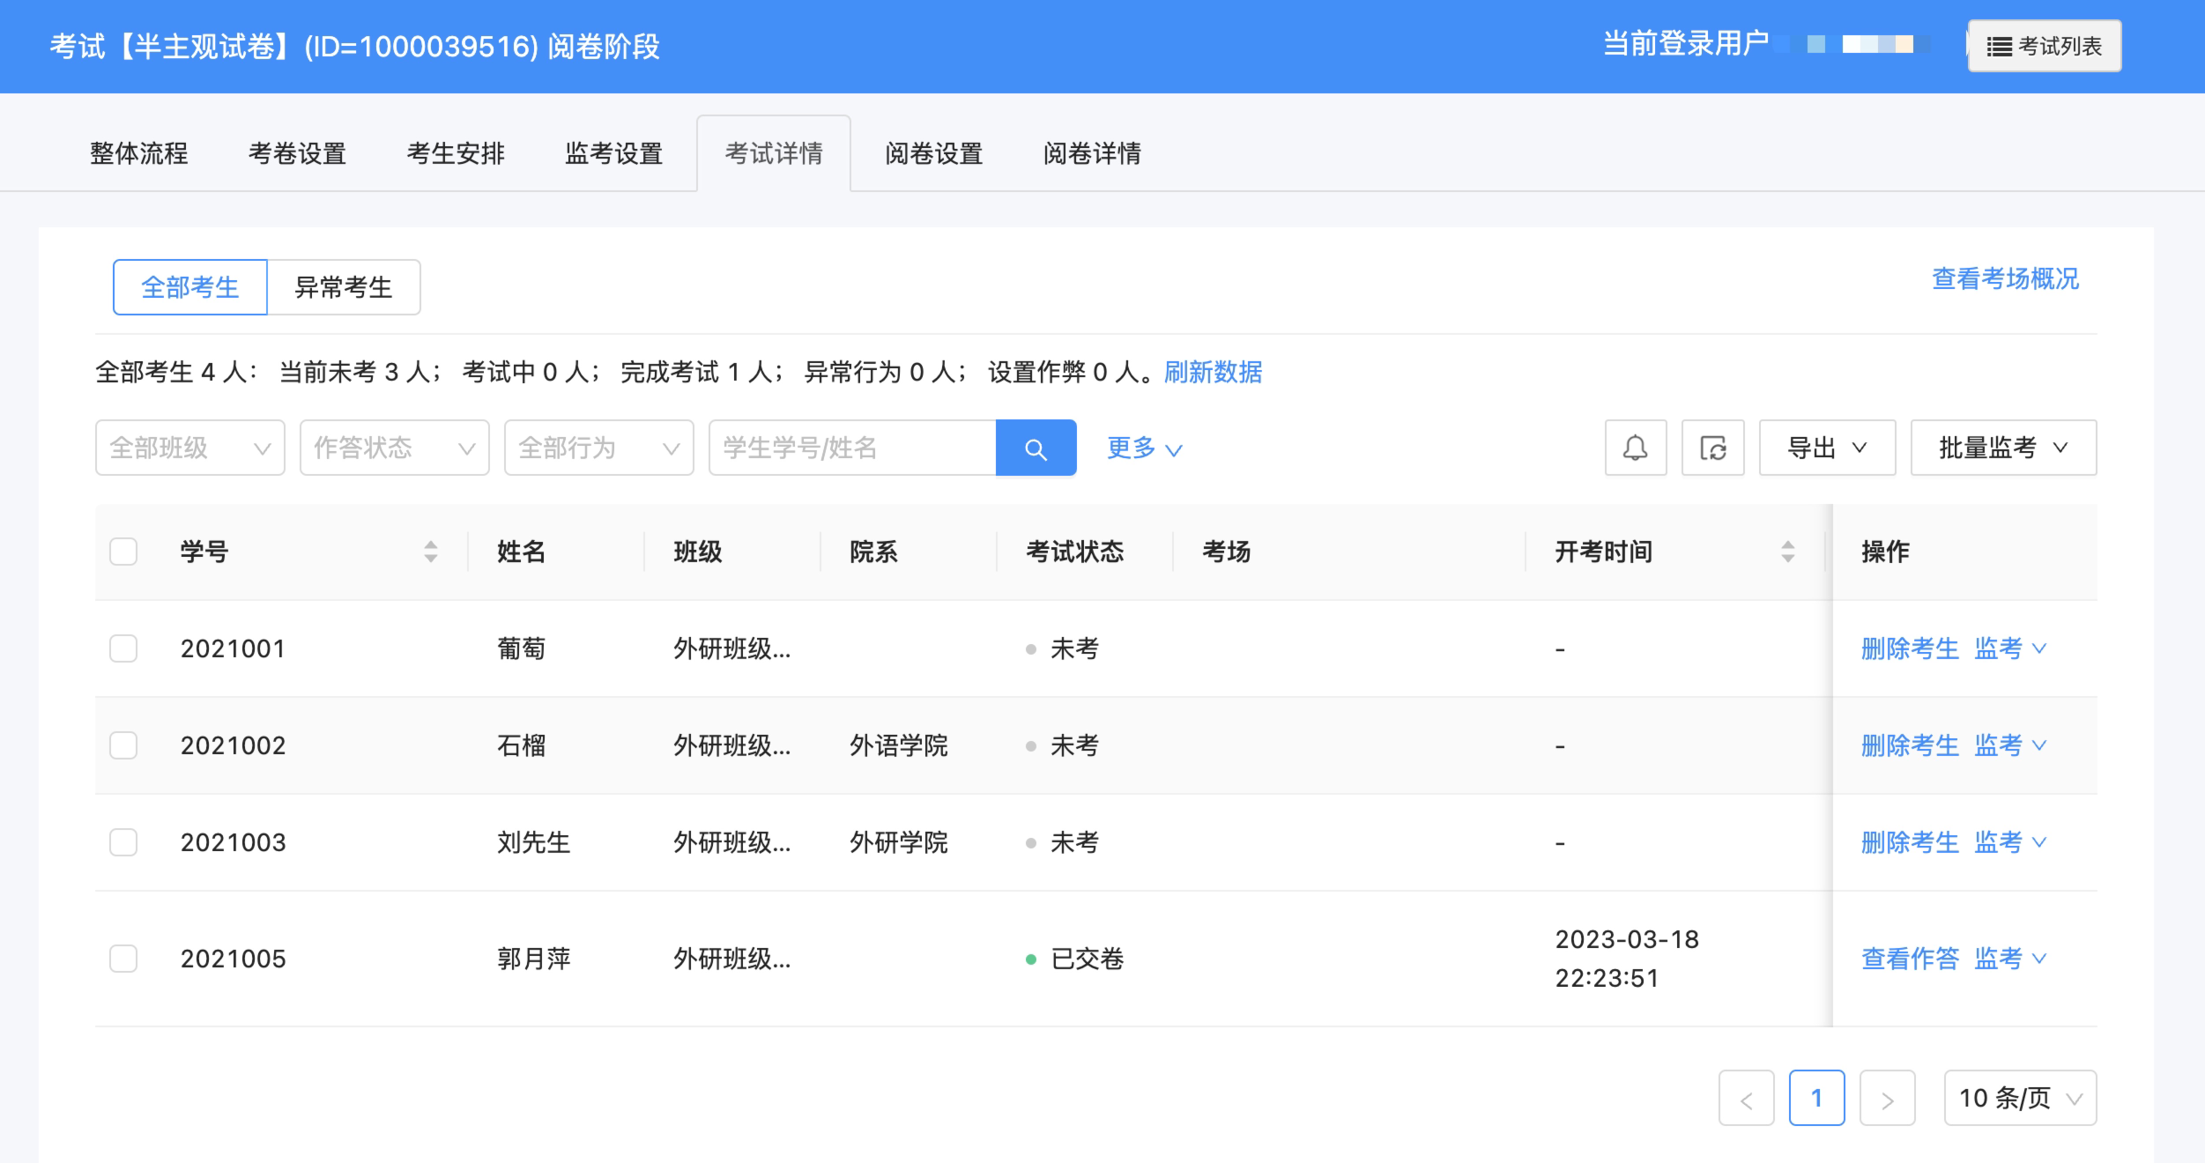Viewport: 2205px width, 1163px height.
Task: Click the blue search magnifier button
Action: pyautogui.click(x=1036, y=448)
